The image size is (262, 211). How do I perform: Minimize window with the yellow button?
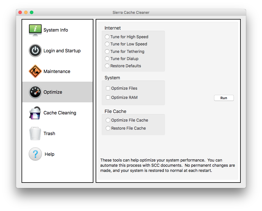(26, 12)
